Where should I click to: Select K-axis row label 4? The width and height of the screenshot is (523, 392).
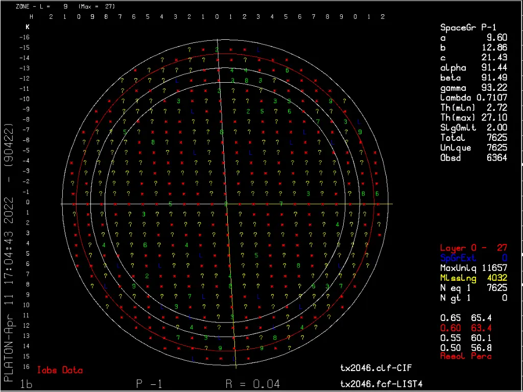pos(28,243)
